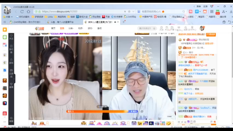Open the blue translate extension icon
Screen dimensions: 233x131
click(x=197, y=11)
